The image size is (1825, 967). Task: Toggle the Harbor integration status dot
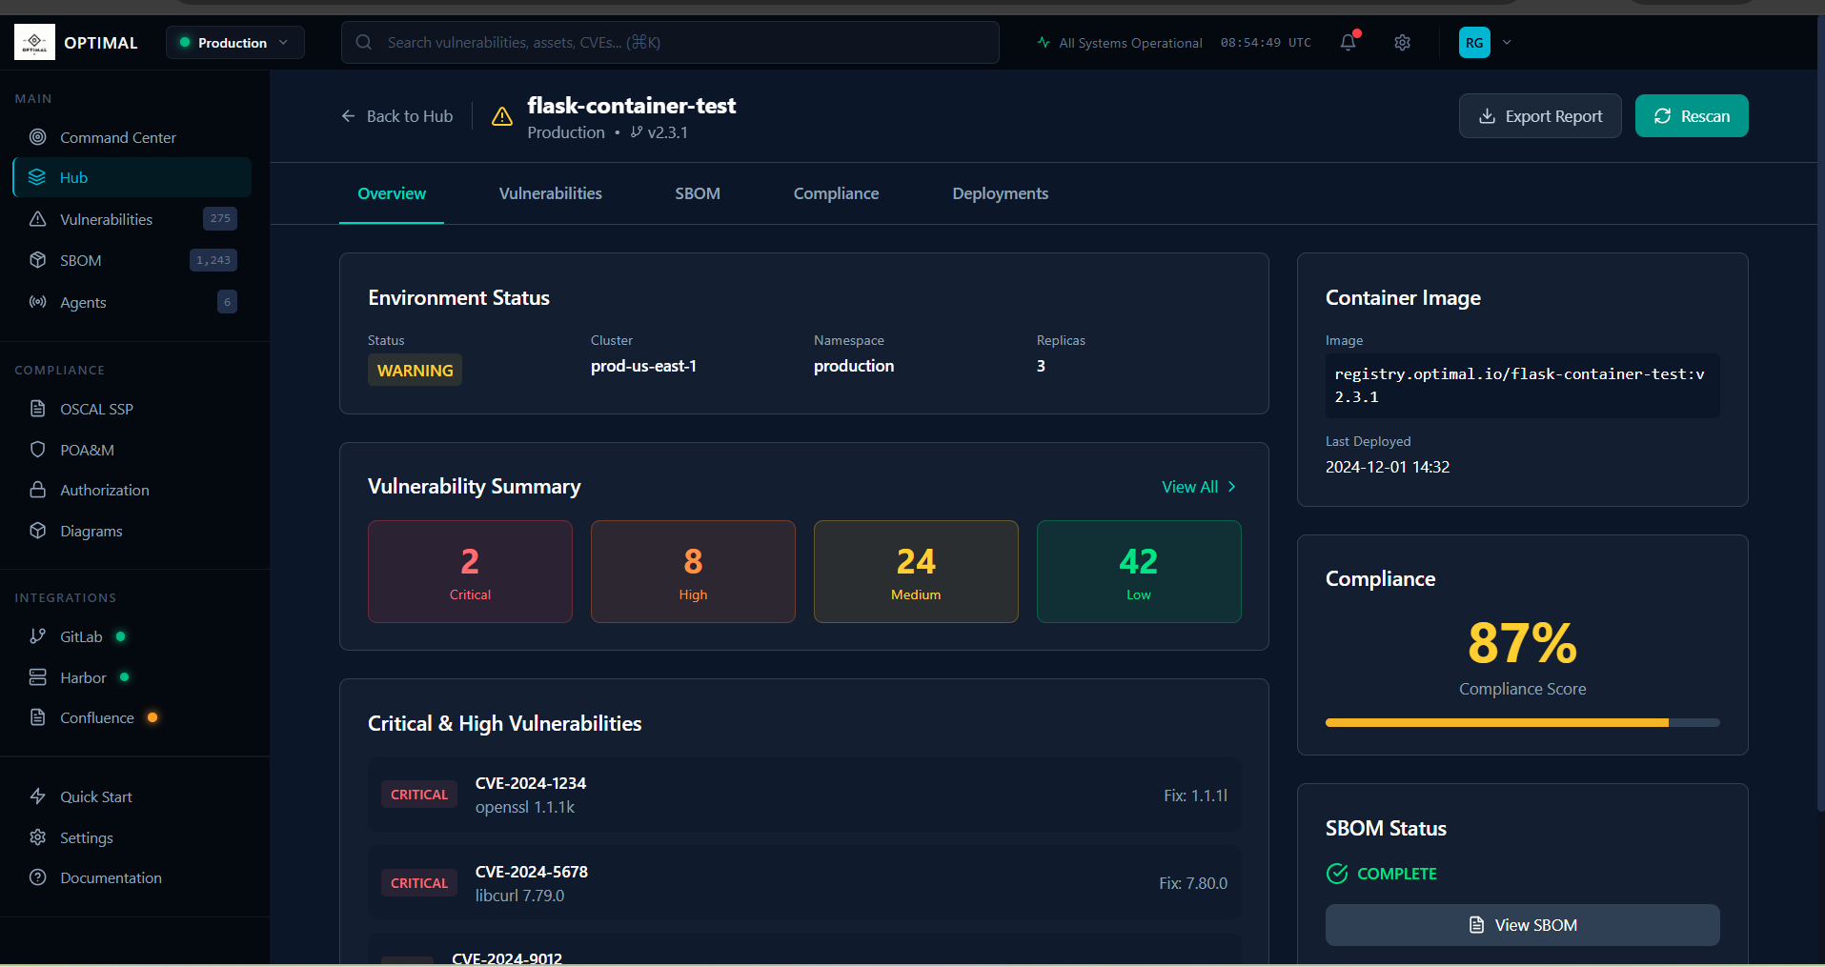124,677
